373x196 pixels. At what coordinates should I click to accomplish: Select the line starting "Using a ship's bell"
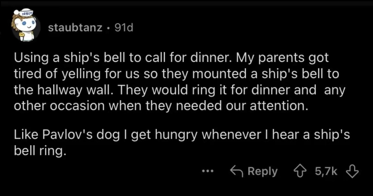171,59
